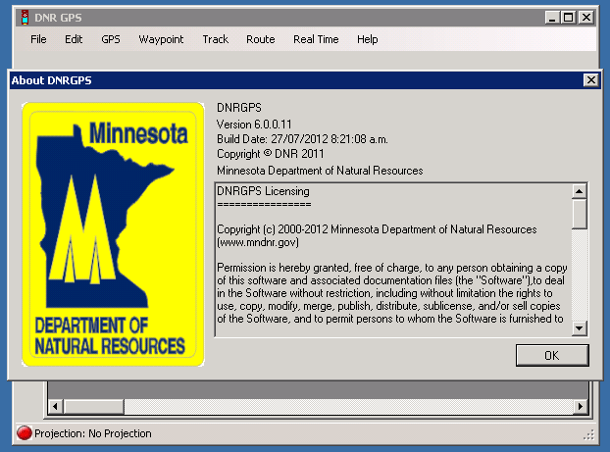This screenshot has height=452, width=610.
Task: Open the Waypoint menu
Action: pyautogui.click(x=161, y=39)
